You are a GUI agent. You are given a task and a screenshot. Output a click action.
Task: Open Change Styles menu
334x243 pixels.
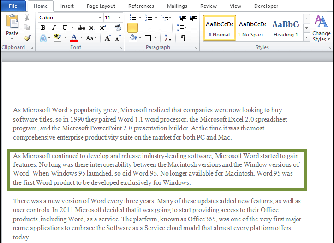click(x=321, y=28)
